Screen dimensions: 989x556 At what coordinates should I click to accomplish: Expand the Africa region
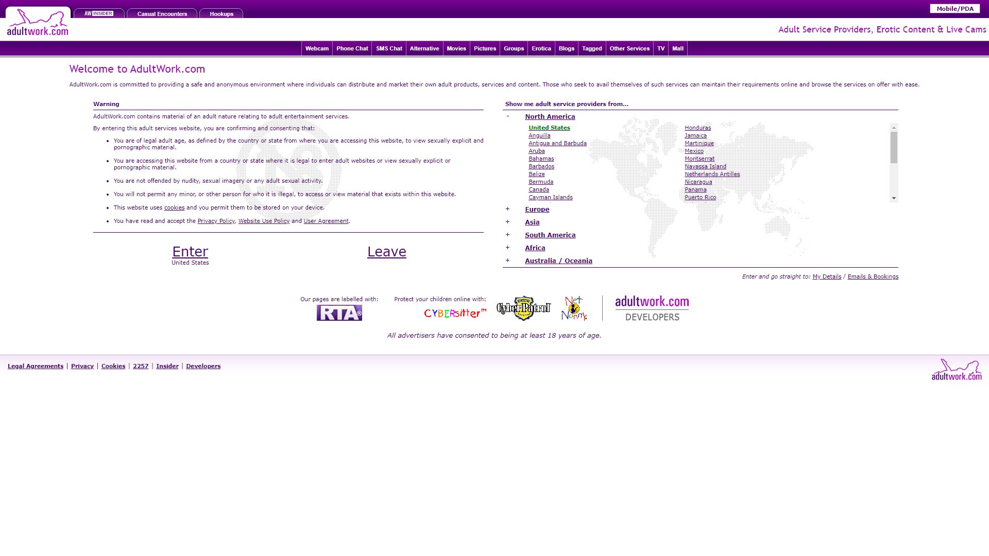(x=507, y=248)
